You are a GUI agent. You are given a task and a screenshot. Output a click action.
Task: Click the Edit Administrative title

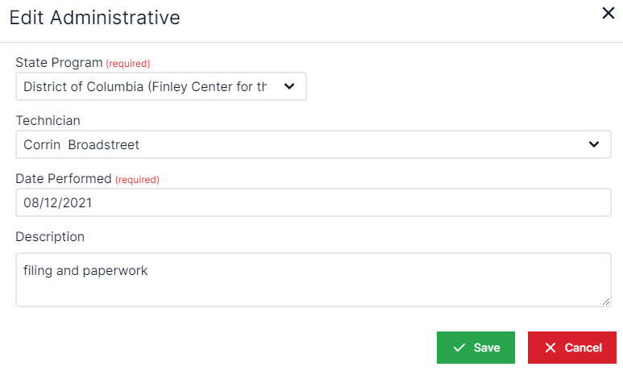pyautogui.click(x=94, y=18)
